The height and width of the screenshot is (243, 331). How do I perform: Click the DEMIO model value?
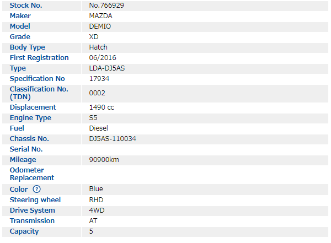click(99, 26)
